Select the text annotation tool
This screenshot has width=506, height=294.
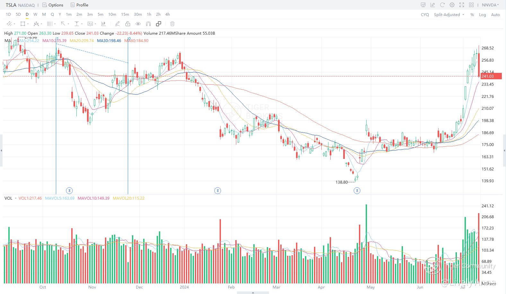[90, 24]
